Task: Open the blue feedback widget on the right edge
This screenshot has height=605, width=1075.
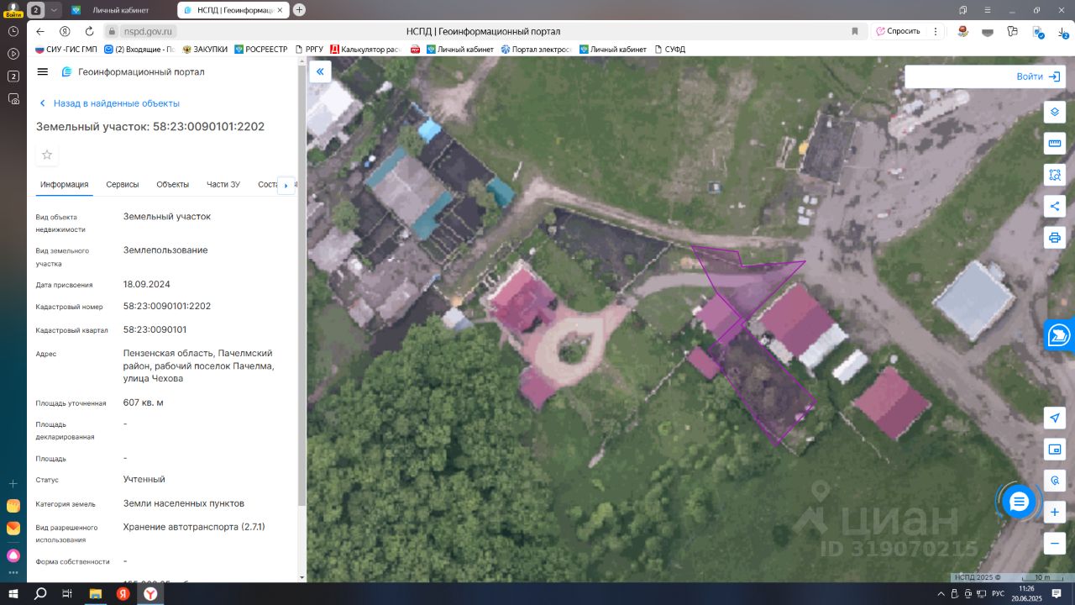Action: coord(1060,334)
